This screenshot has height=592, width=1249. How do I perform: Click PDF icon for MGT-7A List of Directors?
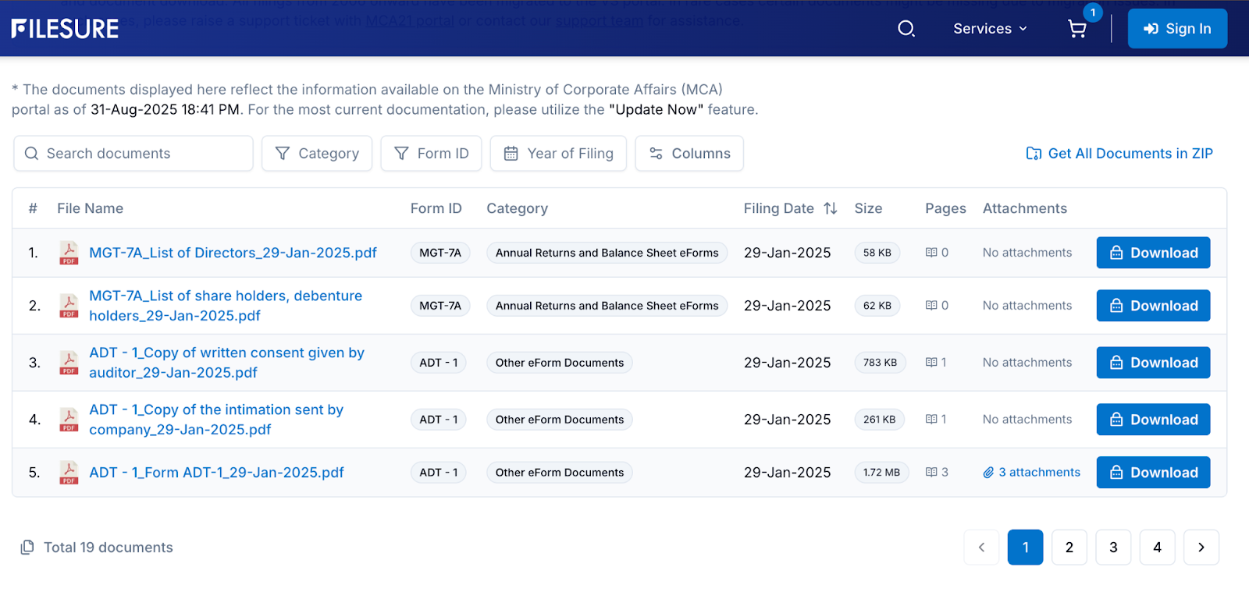click(69, 253)
